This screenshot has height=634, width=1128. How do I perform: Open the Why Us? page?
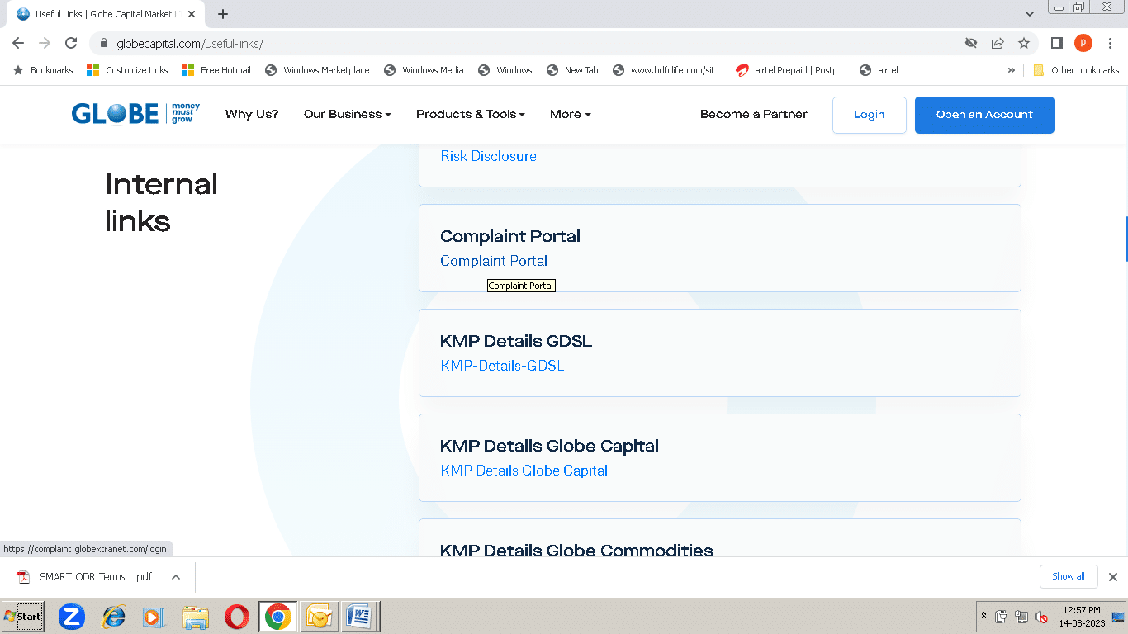tap(252, 114)
